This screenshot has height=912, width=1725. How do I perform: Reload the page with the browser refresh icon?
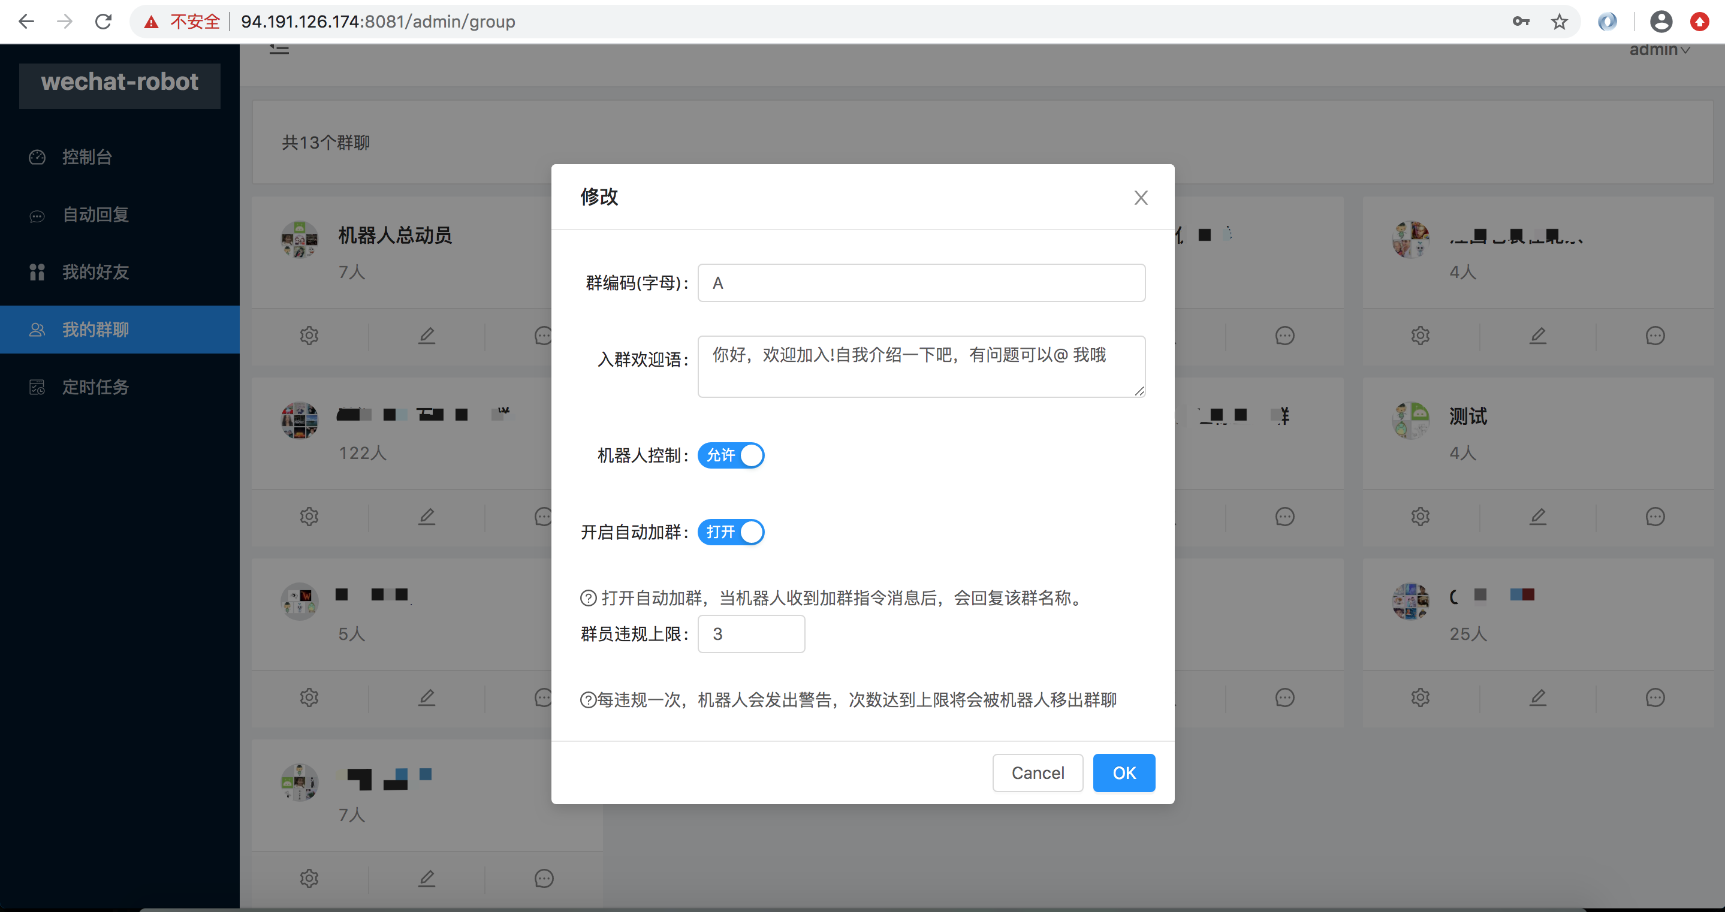coord(103,22)
